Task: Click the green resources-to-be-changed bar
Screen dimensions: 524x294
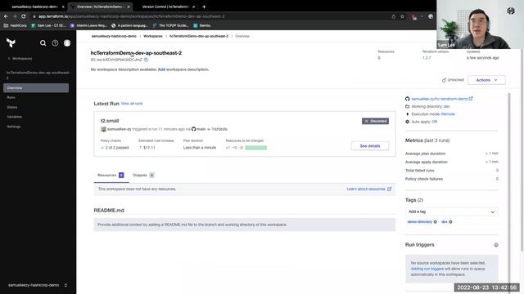Action: [x=255, y=148]
